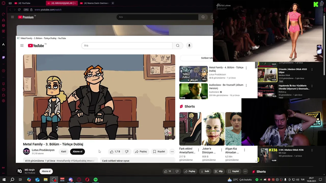Click the Opera GX logo menu icon
The height and width of the screenshot is (183, 326).
click(4, 3)
